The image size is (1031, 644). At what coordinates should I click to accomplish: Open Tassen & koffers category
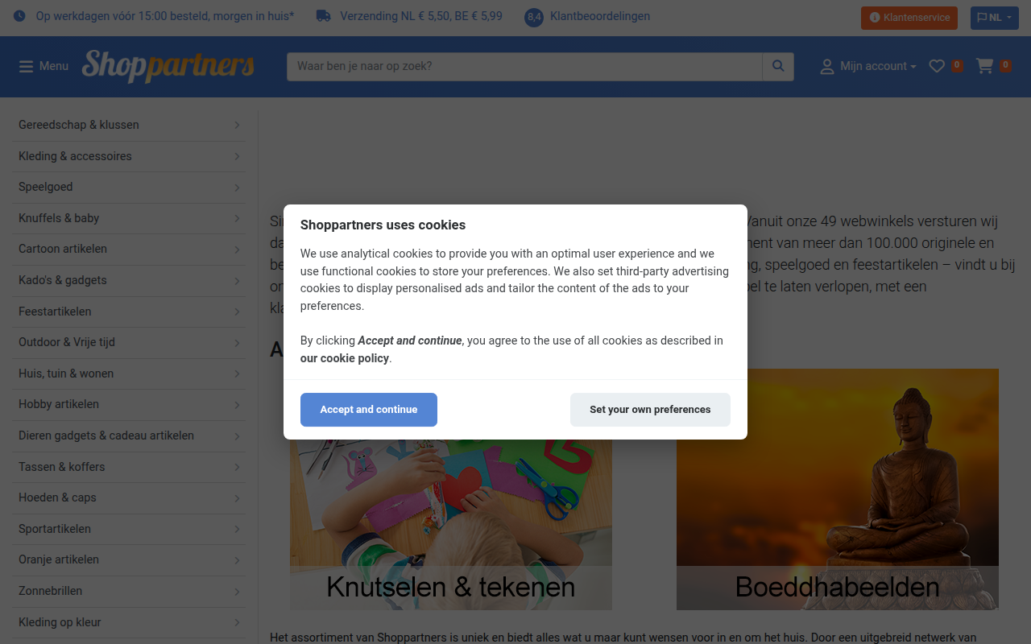tap(129, 467)
